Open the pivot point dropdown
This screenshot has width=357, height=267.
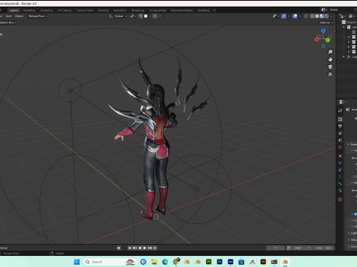tap(133, 16)
